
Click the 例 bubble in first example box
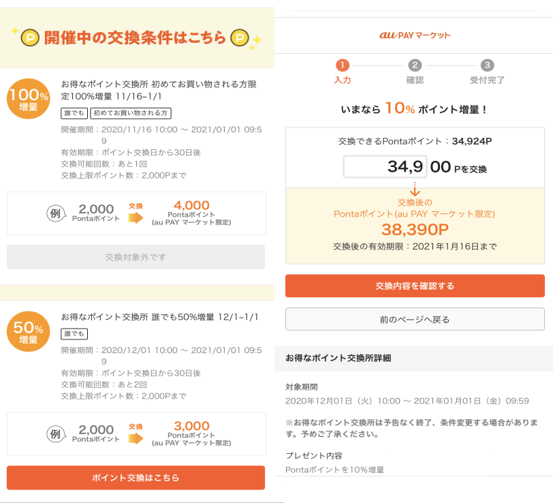[x=56, y=213]
